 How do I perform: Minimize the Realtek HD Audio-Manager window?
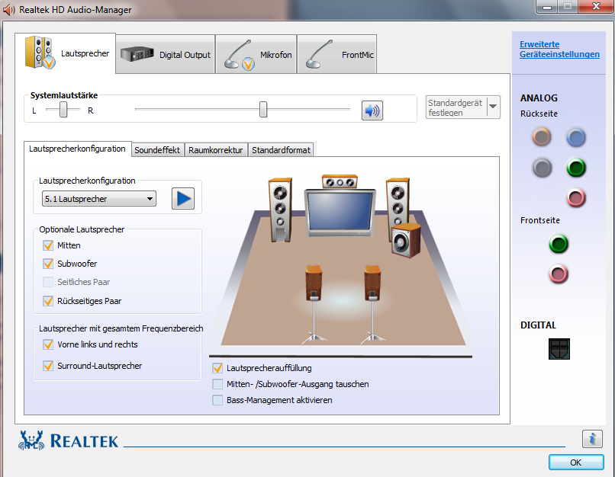tap(547, 6)
